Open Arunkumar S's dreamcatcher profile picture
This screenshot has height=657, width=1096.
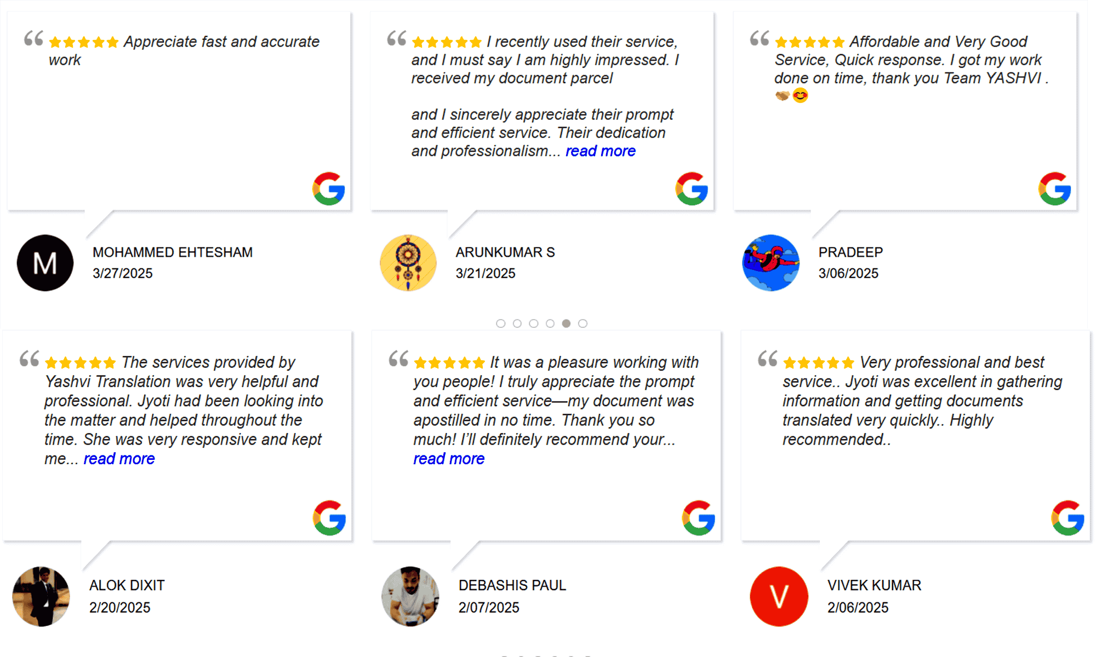[408, 263]
